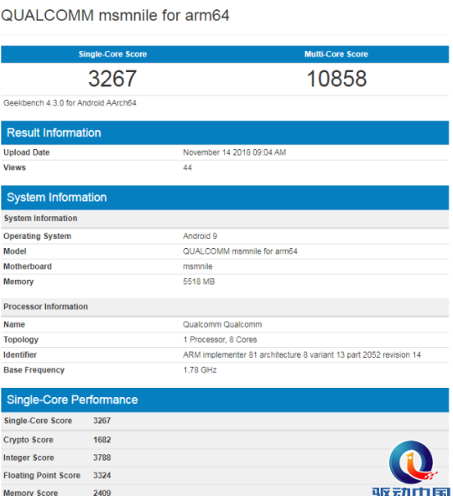Click the gray System Information subheading

coord(40,219)
